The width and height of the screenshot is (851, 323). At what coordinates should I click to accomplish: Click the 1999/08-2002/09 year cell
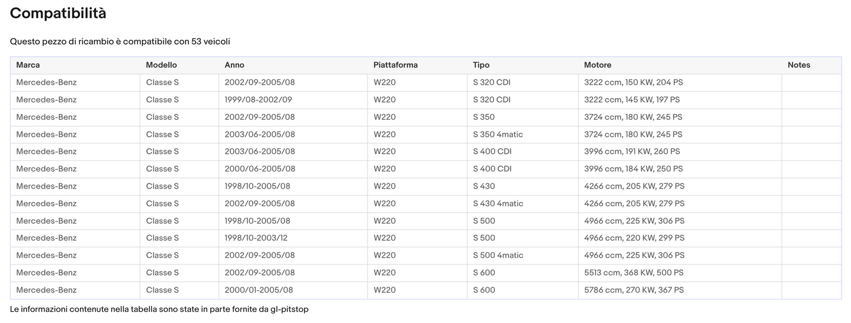click(x=258, y=100)
